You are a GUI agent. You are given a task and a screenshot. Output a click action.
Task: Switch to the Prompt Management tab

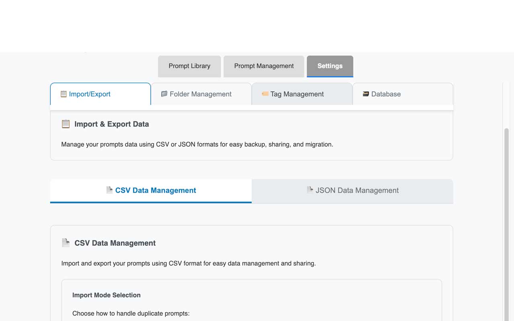point(264,66)
